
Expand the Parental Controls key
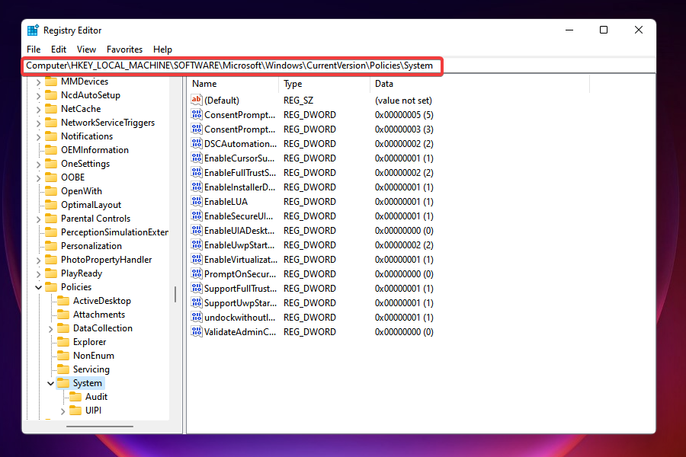[39, 219]
